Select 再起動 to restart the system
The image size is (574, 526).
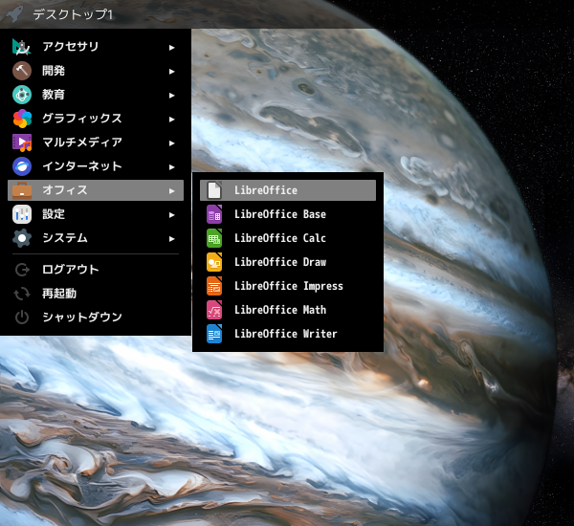click(59, 294)
